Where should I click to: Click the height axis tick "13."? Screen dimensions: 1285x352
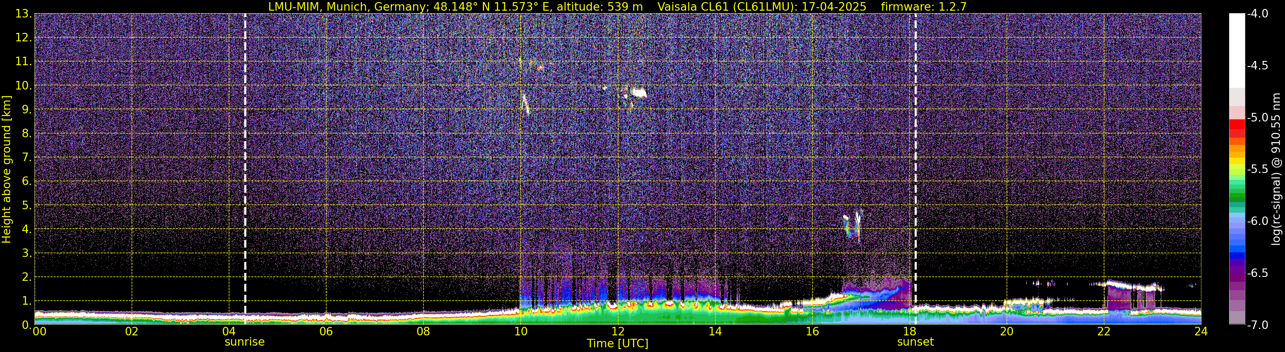tap(23, 14)
